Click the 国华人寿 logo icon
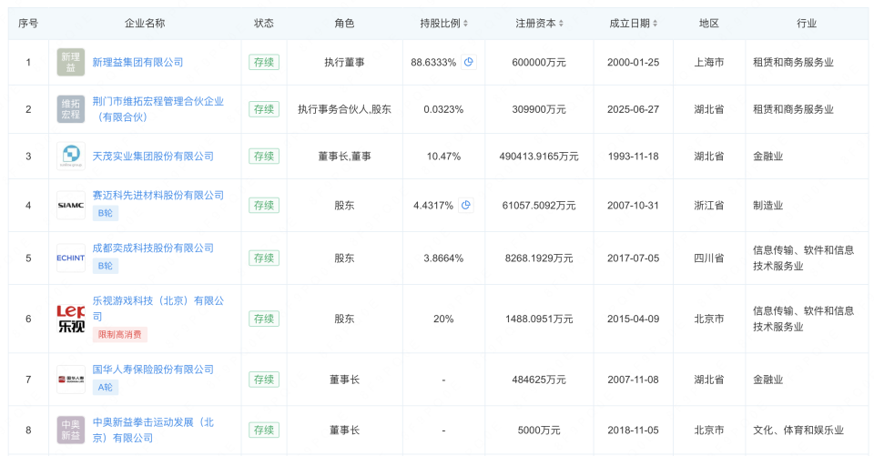 pyautogui.click(x=71, y=380)
